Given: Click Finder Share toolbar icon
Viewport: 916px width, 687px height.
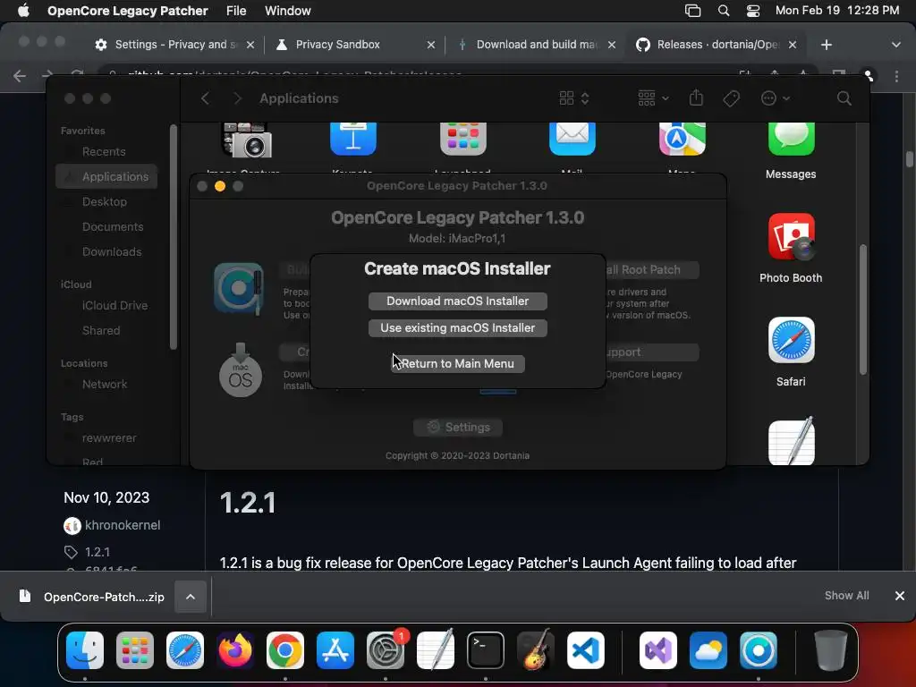Looking at the screenshot, I should 696,98.
